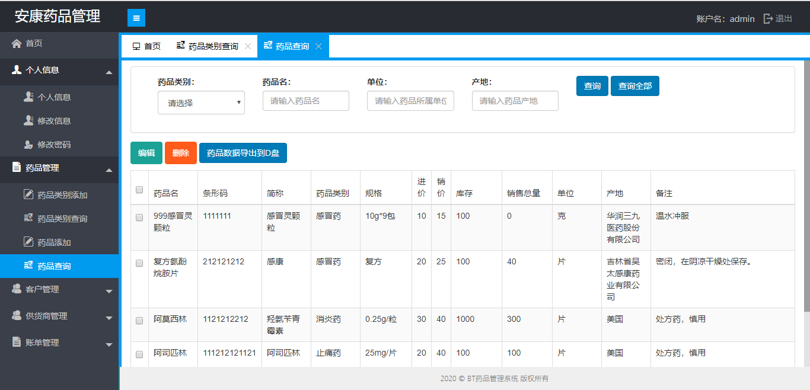Check the row for 阿司匹林
The height and width of the screenshot is (390, 810).
[x=139, y=354]
